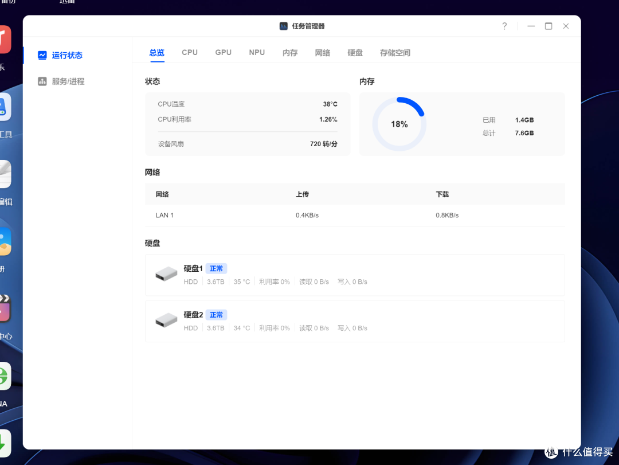Click the help question mark icon
The height and width of the screenshot is (465, 619).
coord(504,26)
